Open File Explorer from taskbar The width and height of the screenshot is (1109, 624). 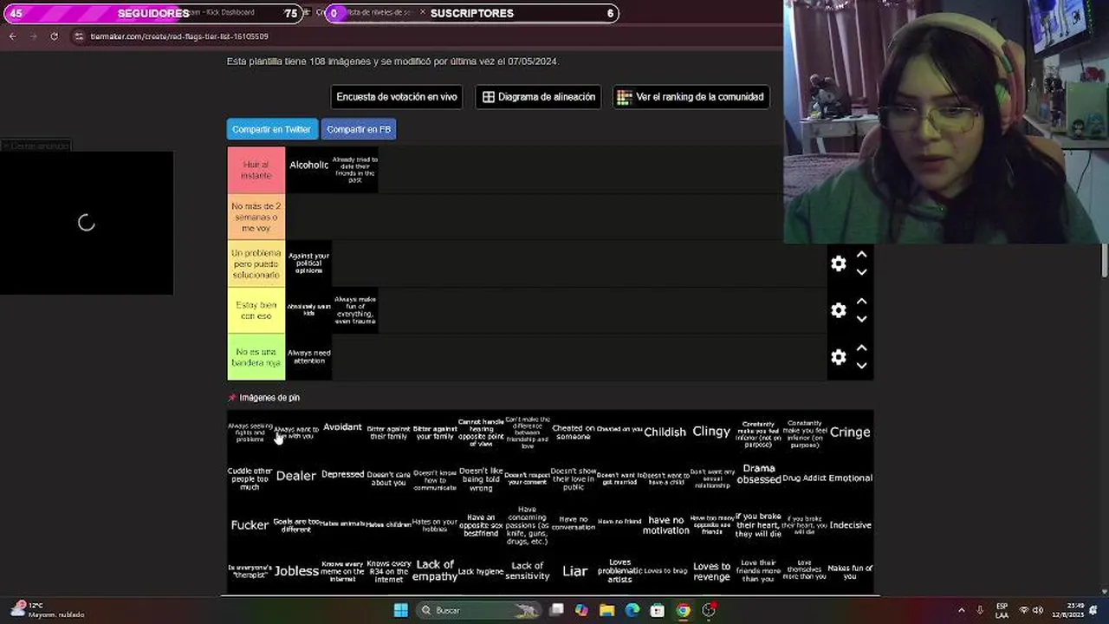coord(606,610)
